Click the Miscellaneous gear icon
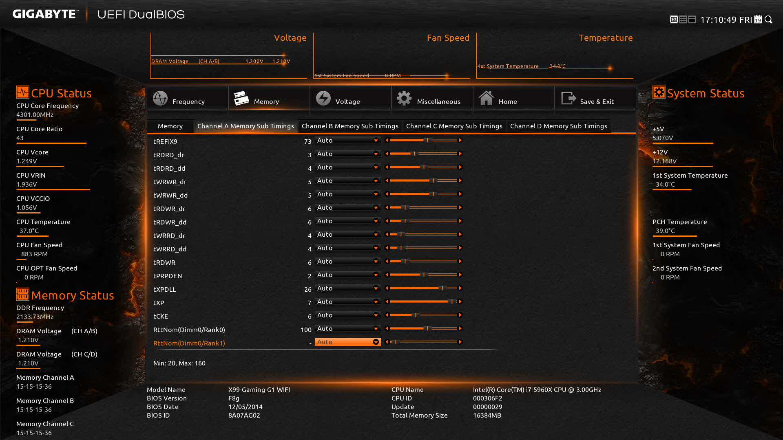The height and width of the screenshot is (440, 783). coord(404,98)
